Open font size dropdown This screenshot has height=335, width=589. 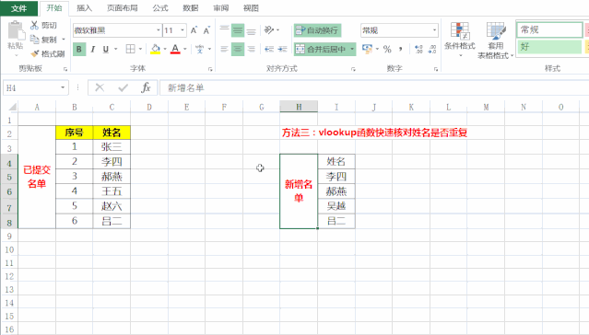(183, 30)
